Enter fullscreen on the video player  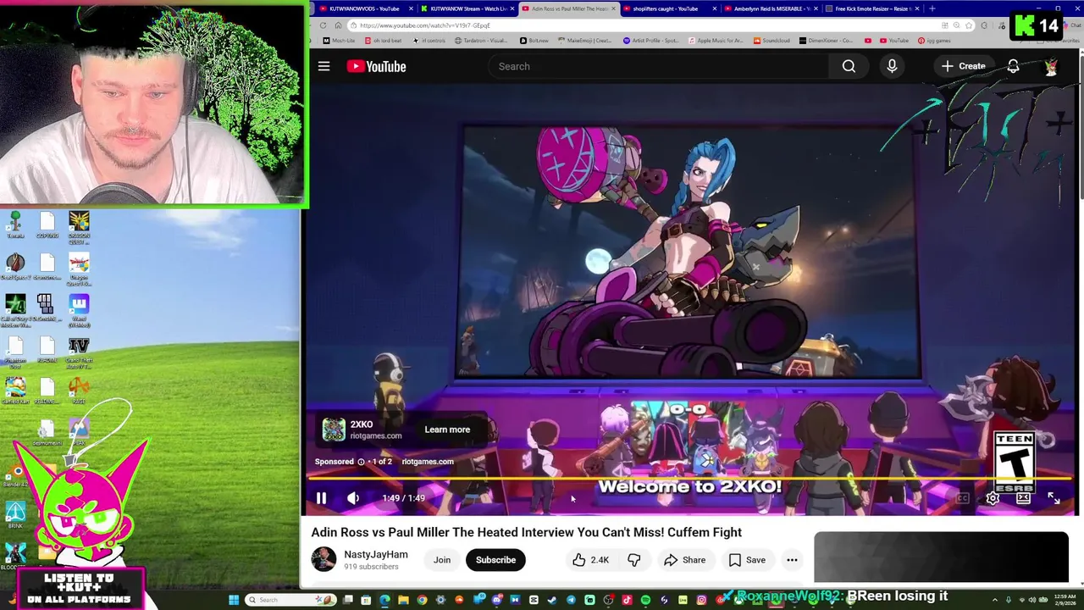[1054, 498]
